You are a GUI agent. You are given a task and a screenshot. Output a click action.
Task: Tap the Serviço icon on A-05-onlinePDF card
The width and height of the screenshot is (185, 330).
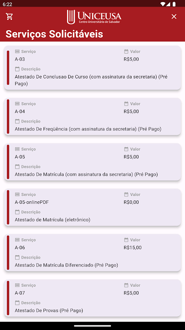pyautogui.click(x=17, y=194)
